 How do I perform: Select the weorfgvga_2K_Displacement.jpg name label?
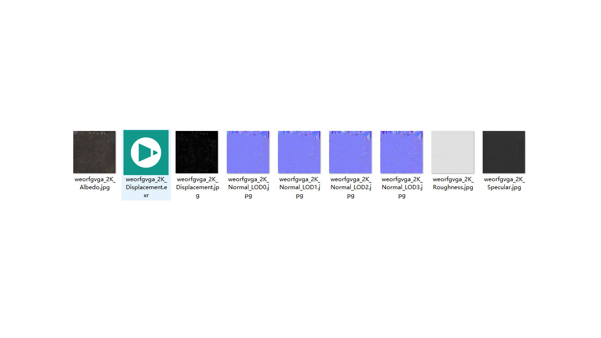point(197,187)
